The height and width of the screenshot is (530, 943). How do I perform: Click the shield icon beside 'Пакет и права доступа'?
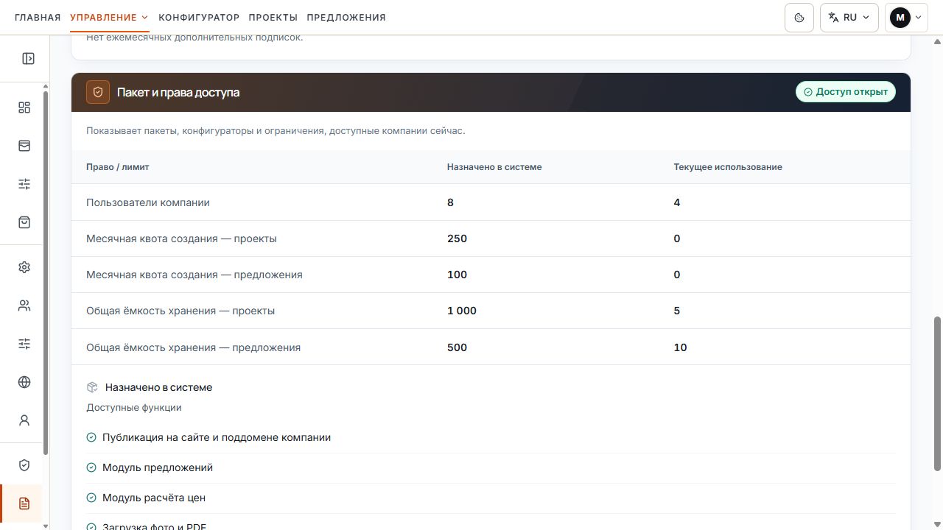coord(98,92)
